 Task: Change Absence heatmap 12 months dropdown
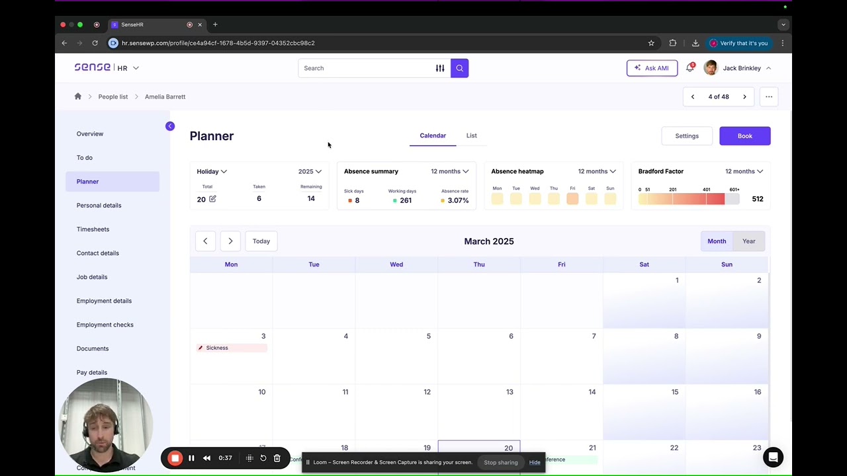[x=597, y=171]
